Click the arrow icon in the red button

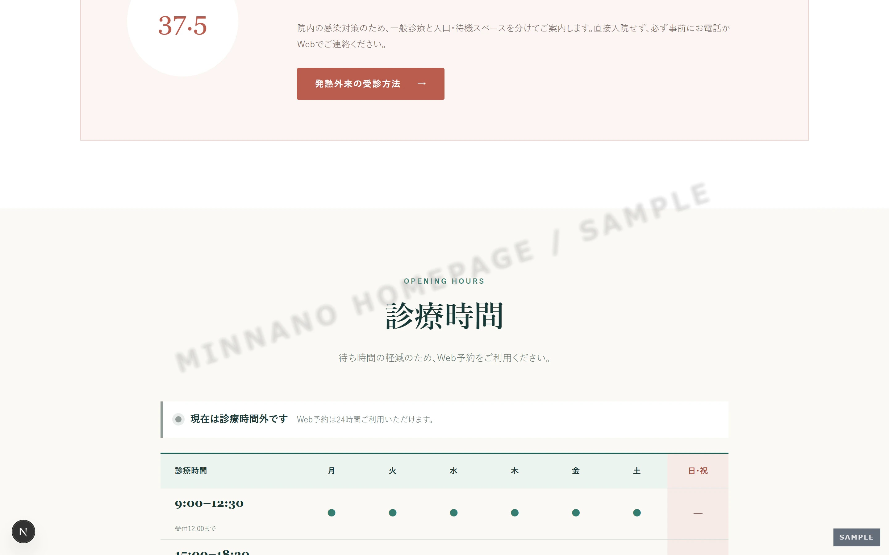coord(421,84)
